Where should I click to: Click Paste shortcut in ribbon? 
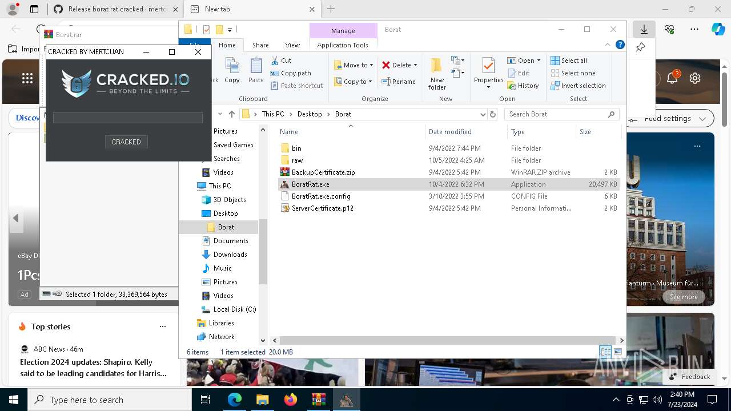(296, 86)
